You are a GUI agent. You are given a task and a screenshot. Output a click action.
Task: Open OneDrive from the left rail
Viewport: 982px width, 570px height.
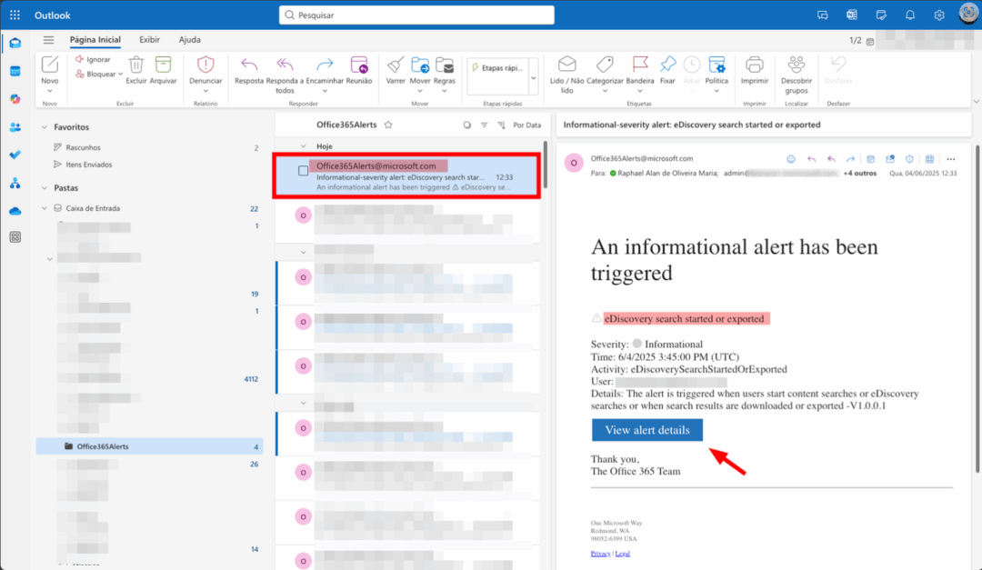[15, 211]
